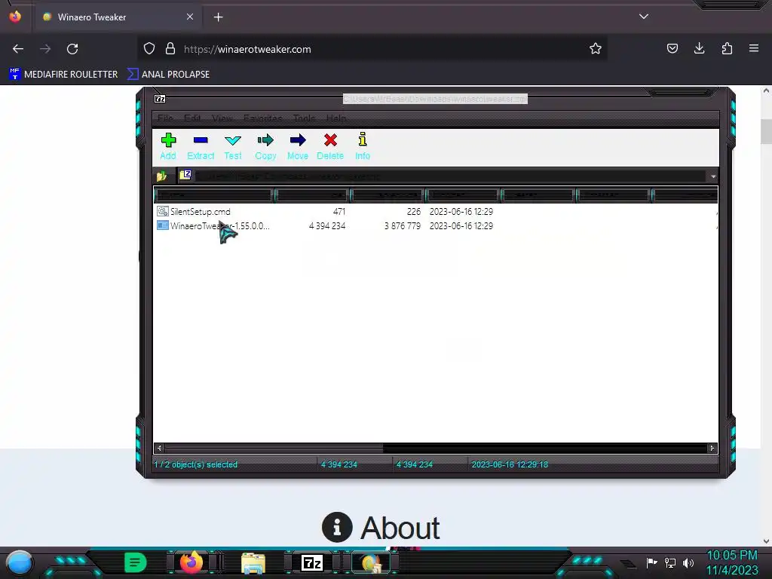772x579 pixels.
Task: Open Info for the selected file
Action: click(363, 146)
